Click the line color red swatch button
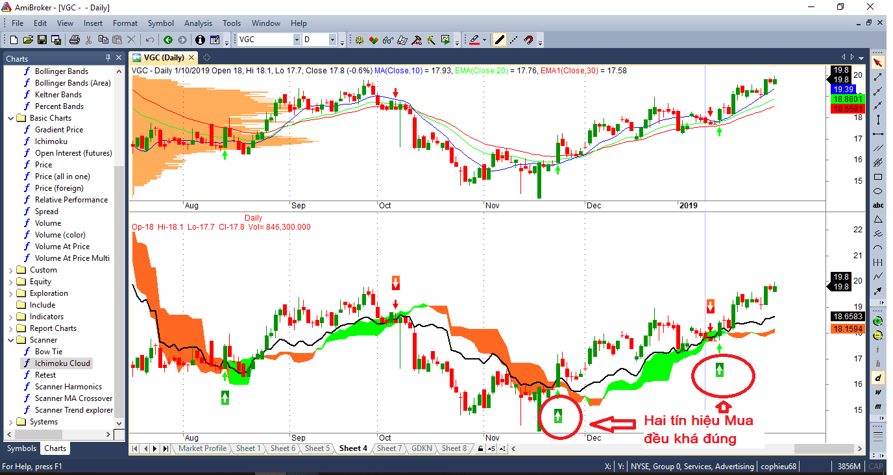 click(x=474, y=40)
